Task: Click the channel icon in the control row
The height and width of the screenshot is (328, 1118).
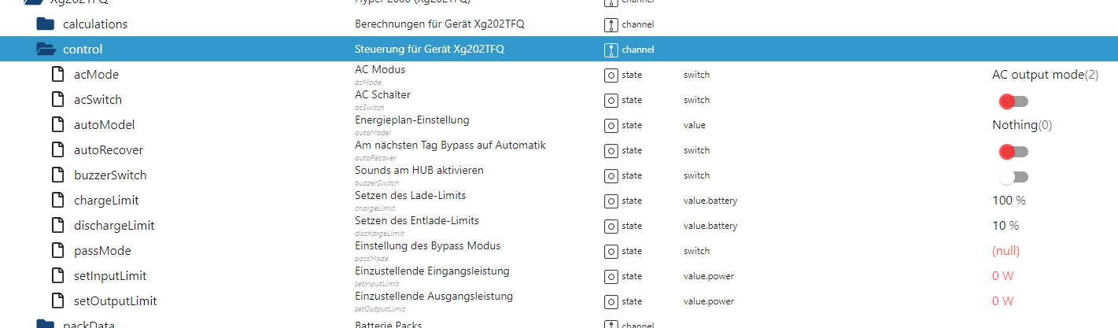Action: [610, 50]
